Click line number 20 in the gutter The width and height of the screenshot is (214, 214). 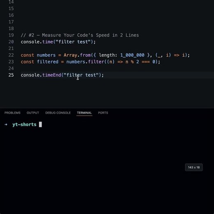pos(11,42)
